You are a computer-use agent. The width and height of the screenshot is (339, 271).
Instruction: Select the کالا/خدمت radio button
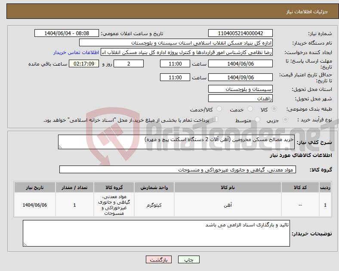tap(219, 109)
